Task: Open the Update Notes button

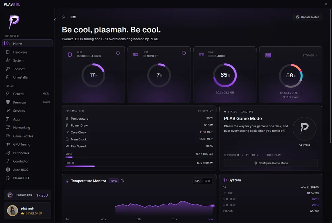Action: tap(308, 17)
